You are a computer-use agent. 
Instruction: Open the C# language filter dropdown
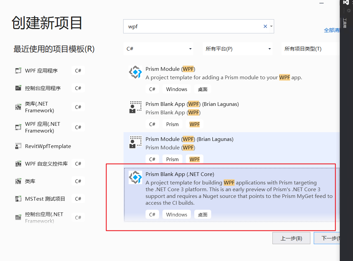(158, 49)
